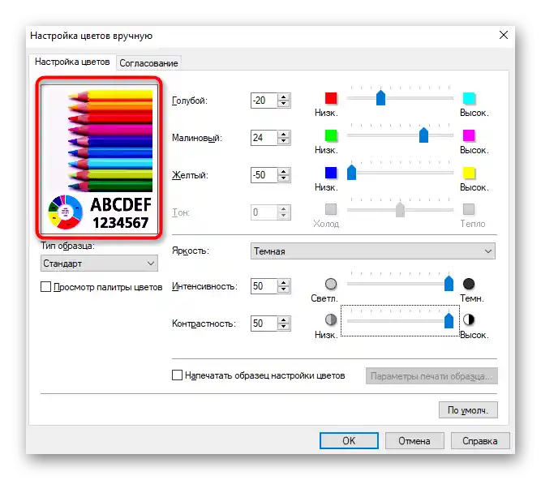Click the Малиновый value field
The height and width of the screenshot is (480, 541).
264,138
